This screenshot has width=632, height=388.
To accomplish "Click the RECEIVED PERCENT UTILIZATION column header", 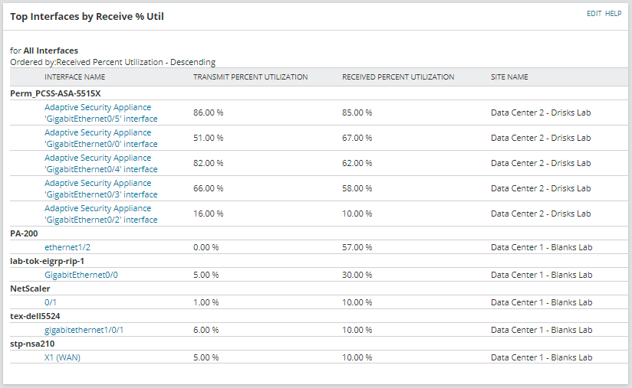I will (398, 77).
